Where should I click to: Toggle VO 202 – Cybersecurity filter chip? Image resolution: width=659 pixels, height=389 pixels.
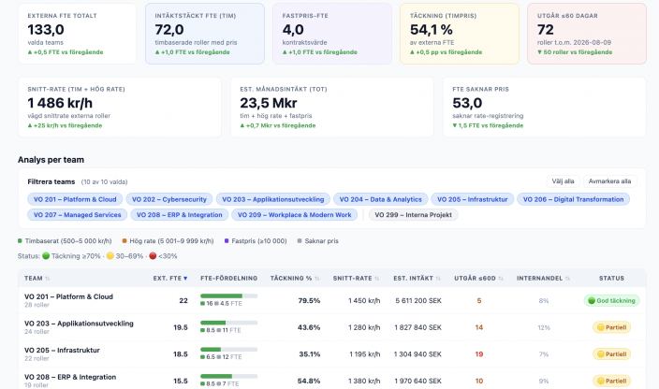pos(168,199)
